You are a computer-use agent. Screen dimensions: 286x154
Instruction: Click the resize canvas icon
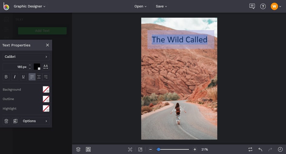[140, 149]
